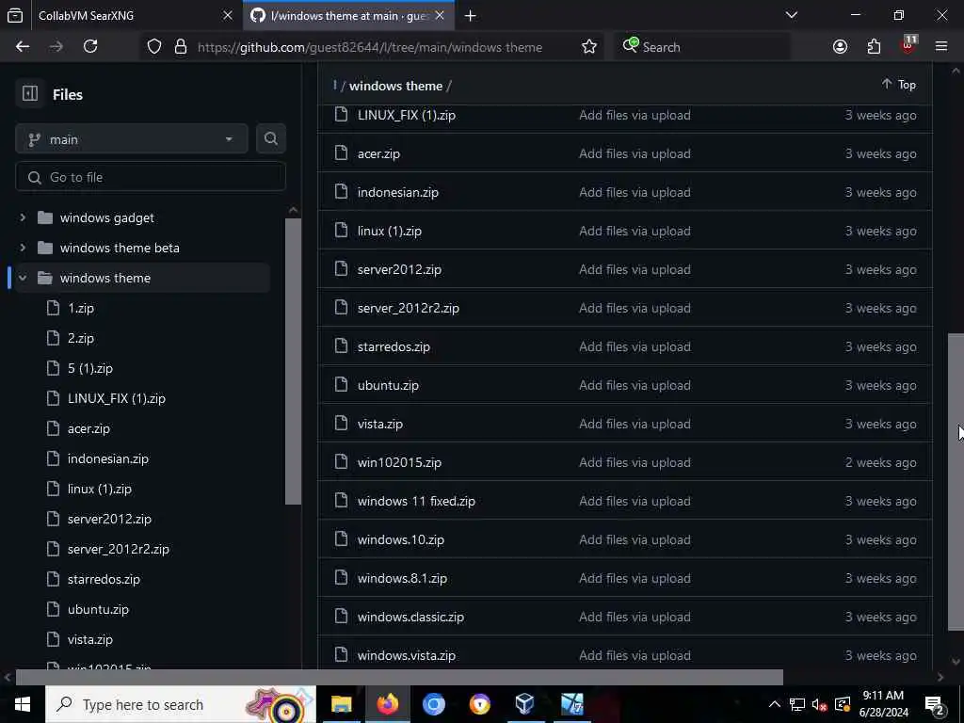Open tracking protection shield icon
964x723 pixels.
click(x=154, y=47)
